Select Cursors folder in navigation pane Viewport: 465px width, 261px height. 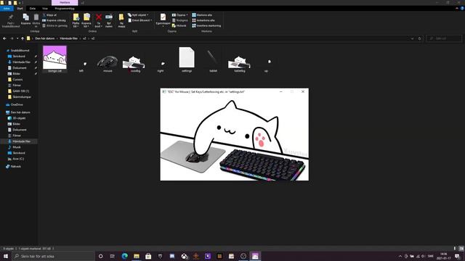(17, 79)
